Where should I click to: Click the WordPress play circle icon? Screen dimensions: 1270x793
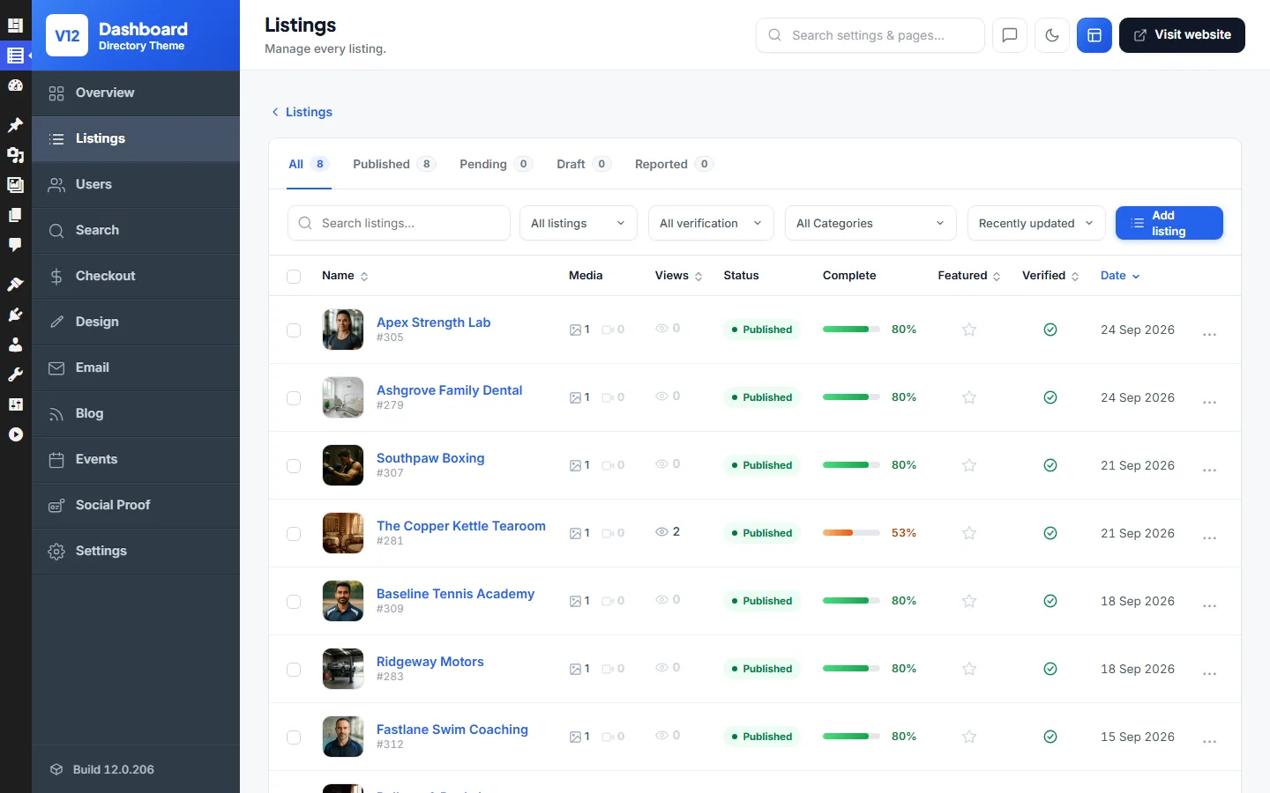point(15,434)
